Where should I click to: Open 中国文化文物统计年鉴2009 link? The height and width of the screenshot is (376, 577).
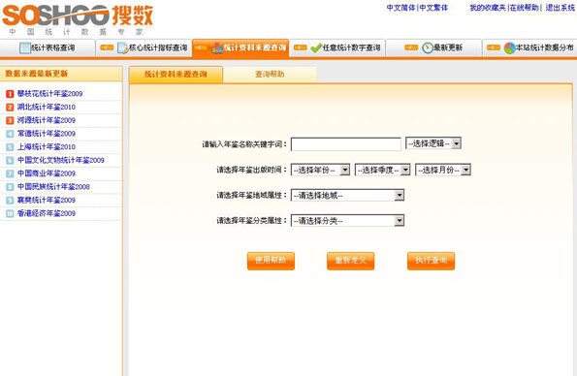pos(61,161)
